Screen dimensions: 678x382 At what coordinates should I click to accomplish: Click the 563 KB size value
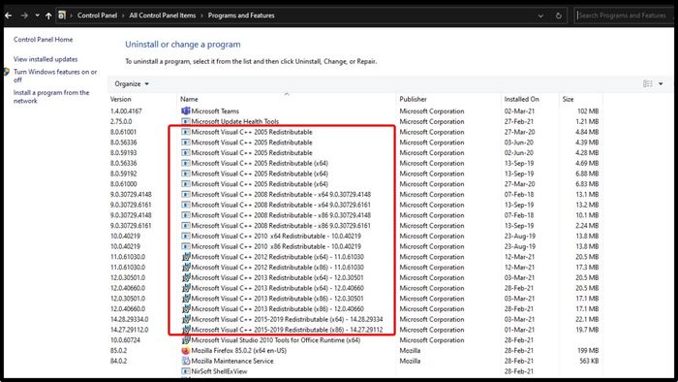click(x=589, y=361)
